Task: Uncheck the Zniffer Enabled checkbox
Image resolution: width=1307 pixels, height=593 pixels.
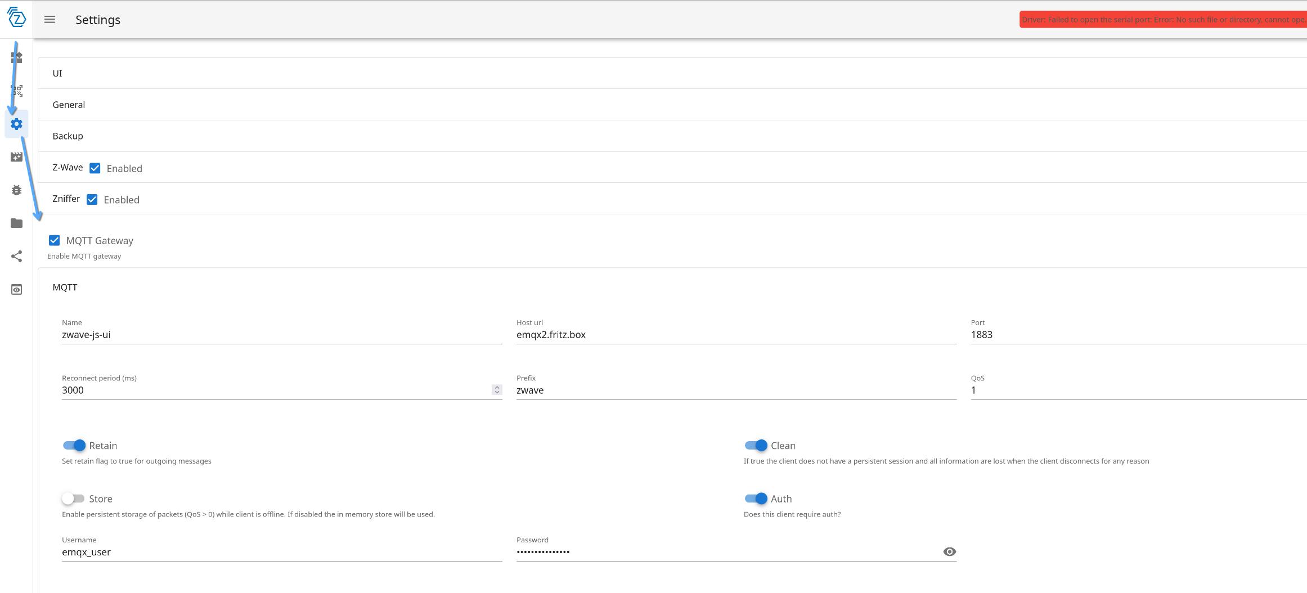Action: [x=92, y=200]
